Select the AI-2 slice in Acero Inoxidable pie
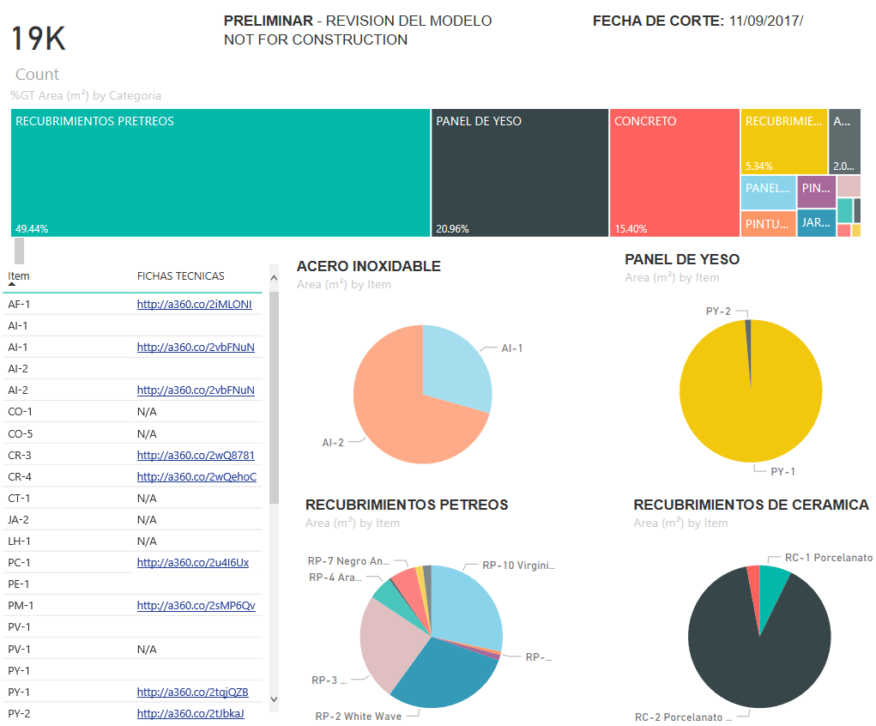Viewport: 876px width, 726px height. 403,420
